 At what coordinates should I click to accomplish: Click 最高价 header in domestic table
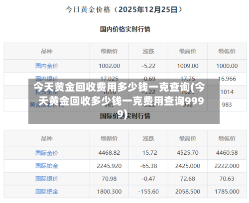pyautogui.click(x=188, y=51)
